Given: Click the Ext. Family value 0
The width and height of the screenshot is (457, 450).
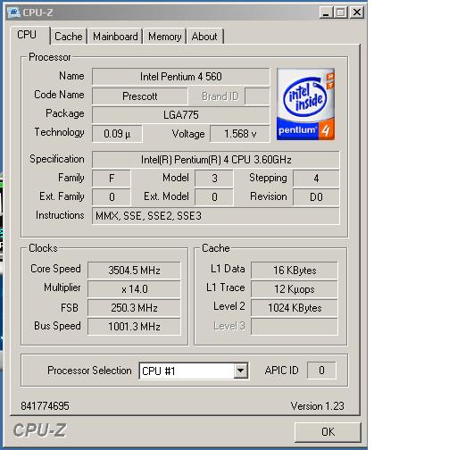Looking at the screenshot, I should (x=112, y=197).
